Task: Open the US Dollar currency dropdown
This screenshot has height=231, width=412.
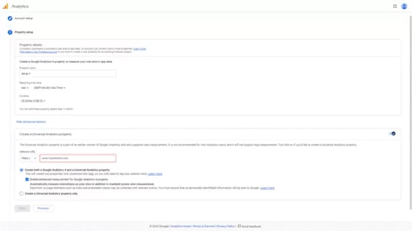Action: (33, 101)
